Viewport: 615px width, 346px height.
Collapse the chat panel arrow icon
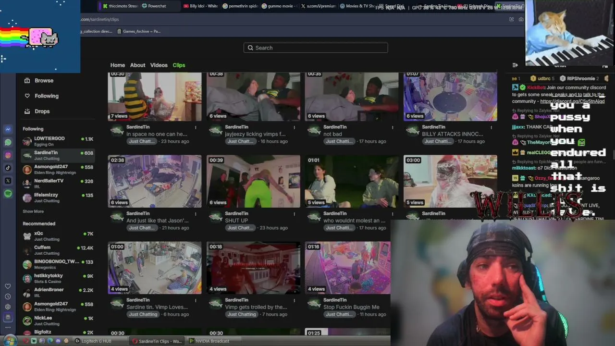[515, 65]
